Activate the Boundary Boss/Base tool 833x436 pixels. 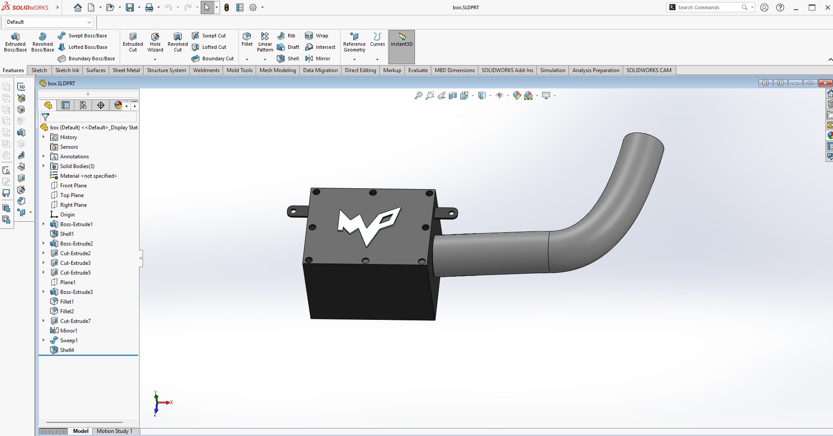86,59
